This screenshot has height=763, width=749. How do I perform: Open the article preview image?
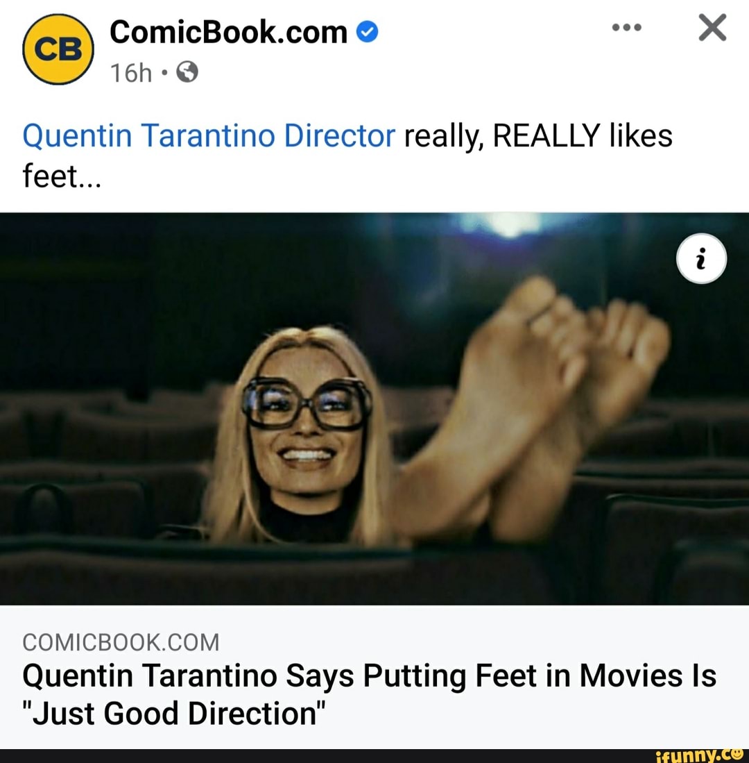click(x=374, y=409)
